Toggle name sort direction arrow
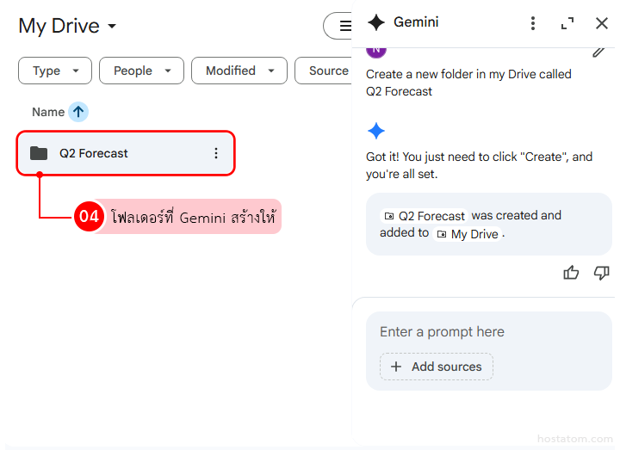 [x=78, y=112]
